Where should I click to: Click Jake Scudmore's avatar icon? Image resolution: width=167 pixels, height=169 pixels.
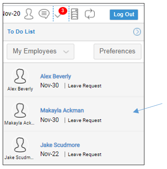20,145
